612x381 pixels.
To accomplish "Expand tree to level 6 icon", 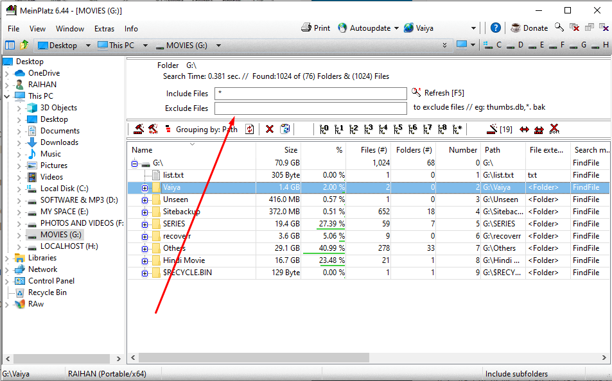I will pyautogui.click(x=412, y=129).
